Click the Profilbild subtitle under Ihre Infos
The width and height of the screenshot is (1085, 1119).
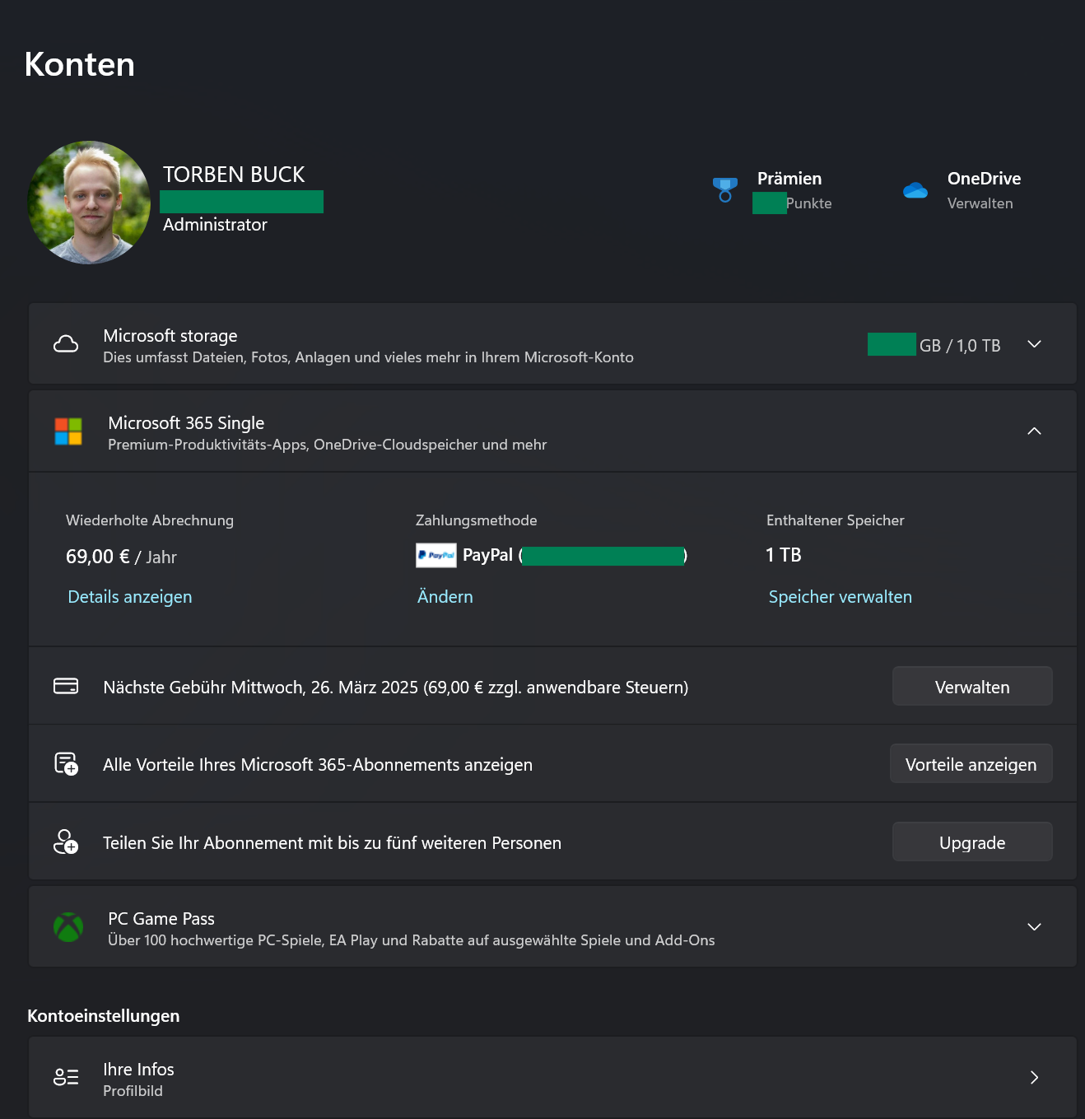(133, 1091)
